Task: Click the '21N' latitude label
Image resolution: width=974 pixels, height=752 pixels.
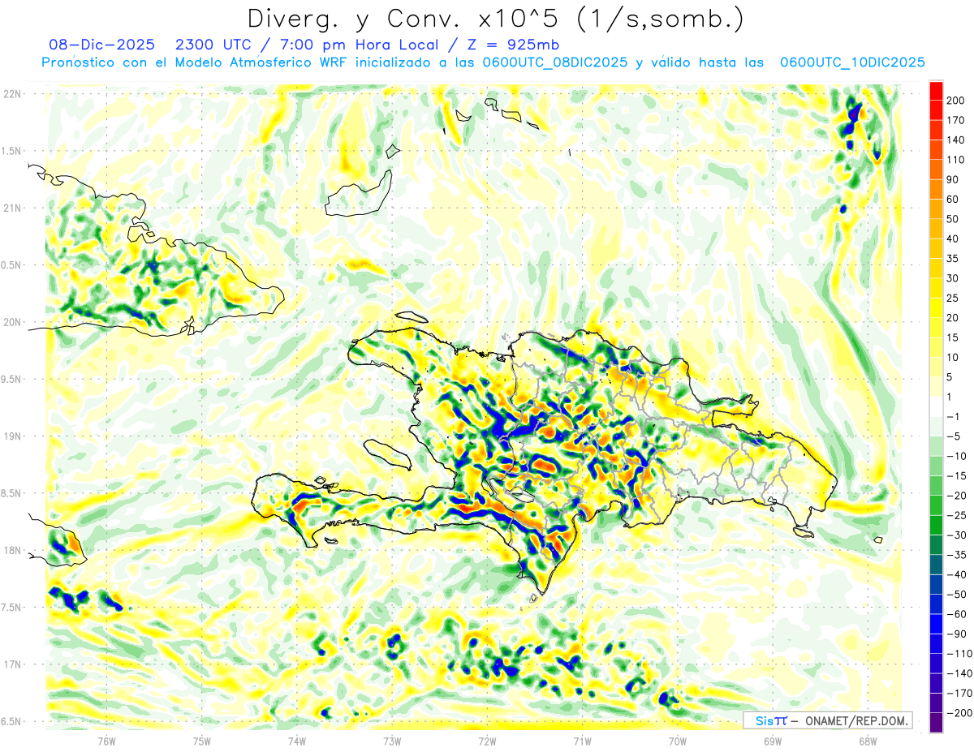Action: 13,208
